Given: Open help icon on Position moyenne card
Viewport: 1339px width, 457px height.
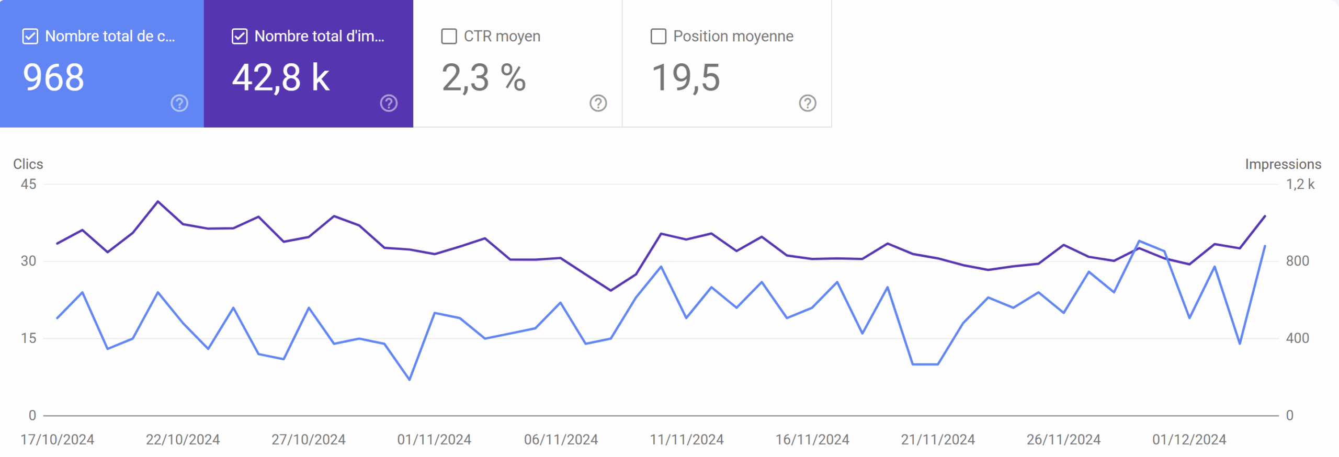Looking at the screenshot, I should coord(808,103).
